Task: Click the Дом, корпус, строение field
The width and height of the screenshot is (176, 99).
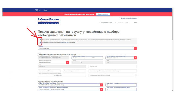Action: (121, 85)
